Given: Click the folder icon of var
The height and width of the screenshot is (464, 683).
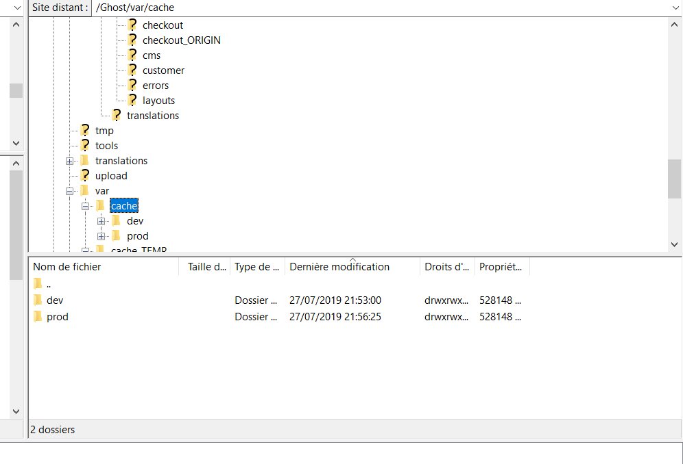Looking at the screenshot, I should [x=85, y=190].
